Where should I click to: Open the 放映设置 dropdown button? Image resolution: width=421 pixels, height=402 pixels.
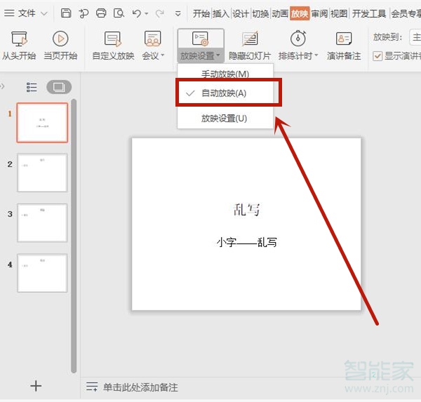(x=201, y=55)
